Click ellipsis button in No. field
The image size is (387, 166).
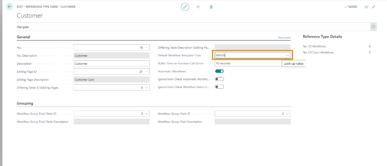coord(147,48)
